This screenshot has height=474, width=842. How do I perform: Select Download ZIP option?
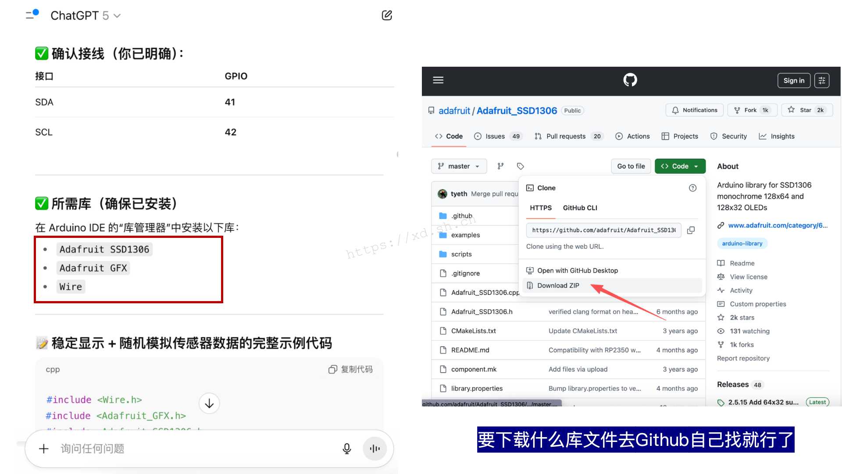558,286
